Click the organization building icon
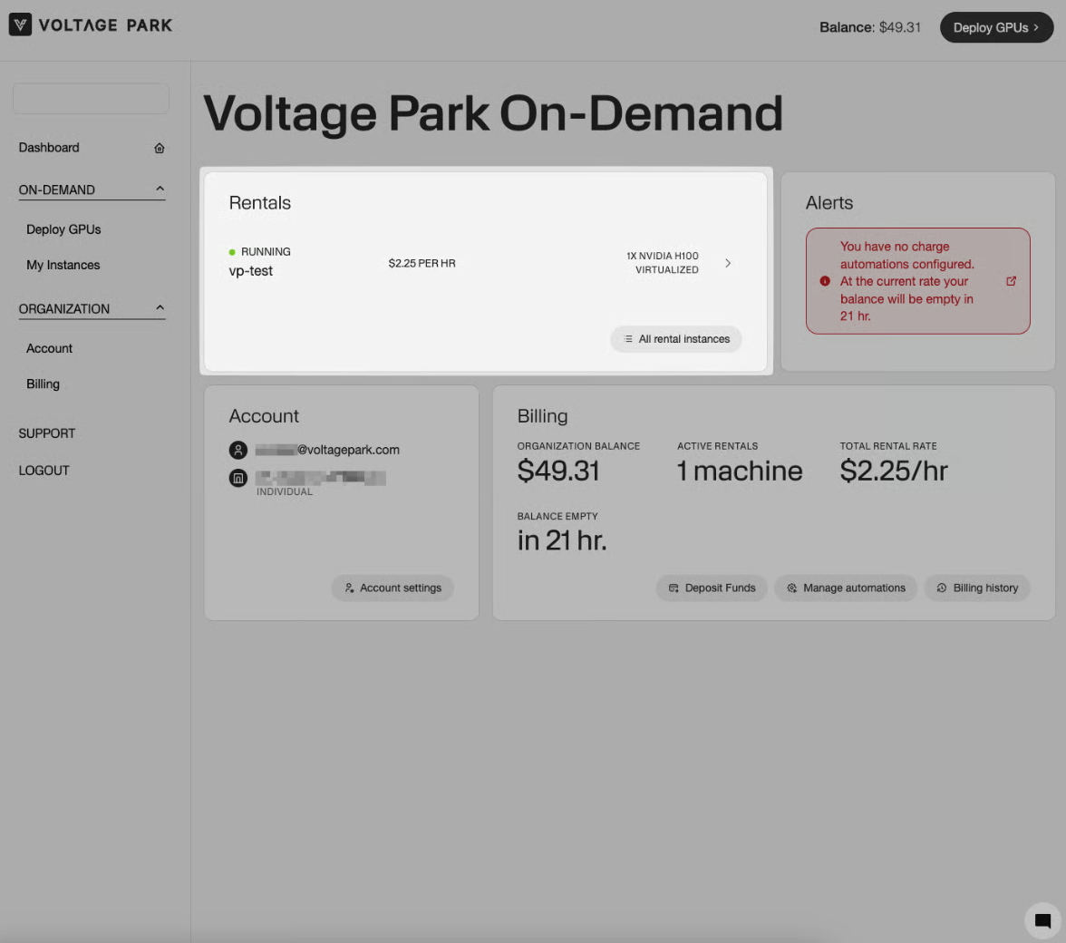1066x943 pixels. click(238, 478)
